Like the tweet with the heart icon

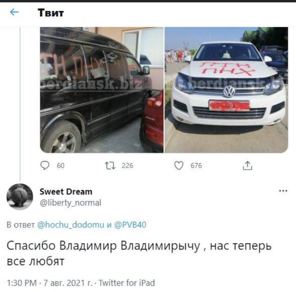click(178, 166)
